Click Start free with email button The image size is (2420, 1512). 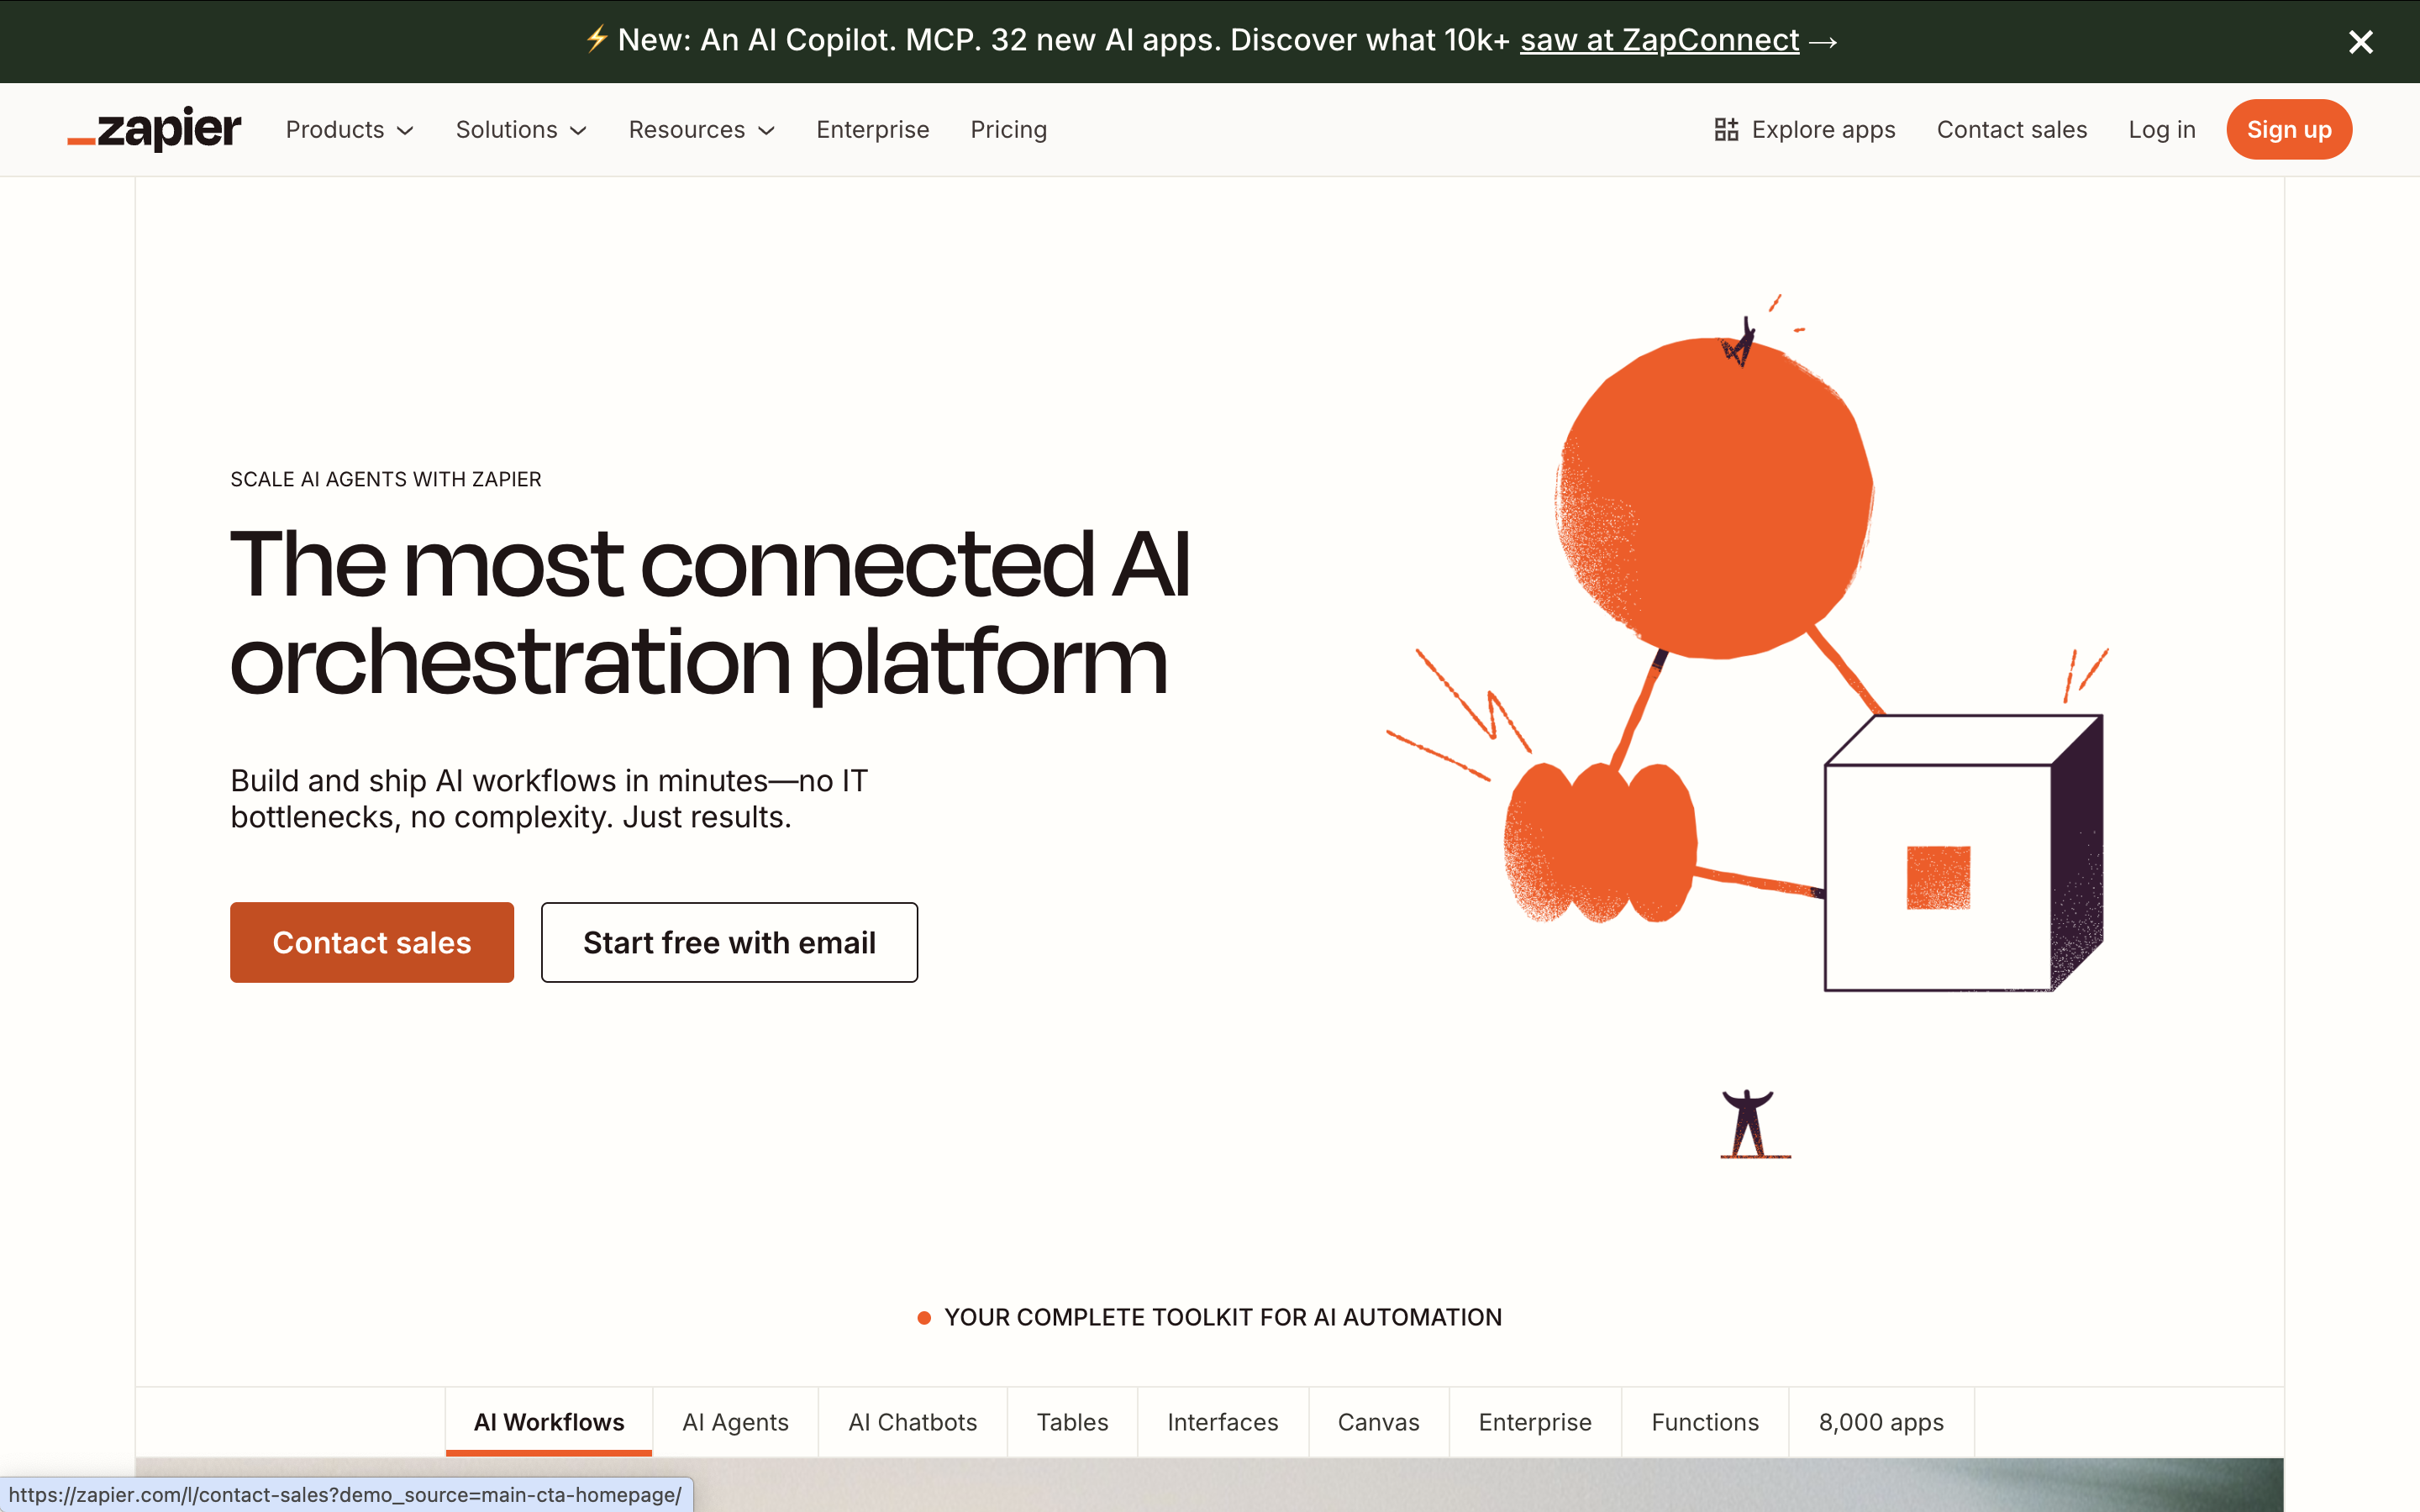(x=729, y=942)
